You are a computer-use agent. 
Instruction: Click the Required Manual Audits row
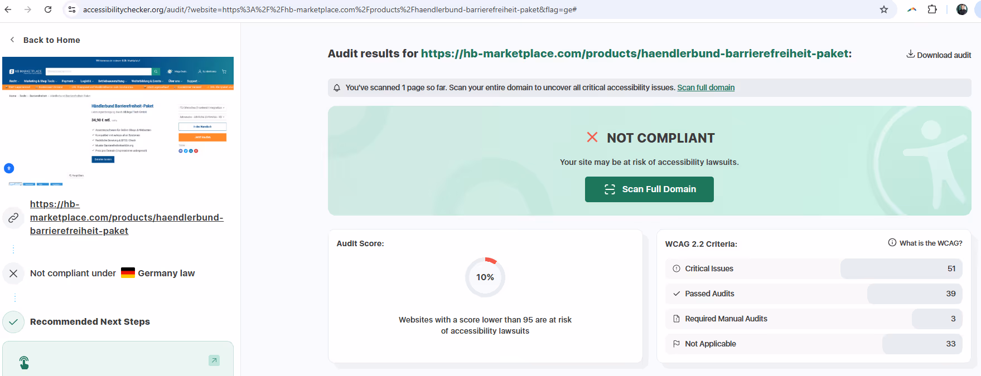click(x=814, y=319)
